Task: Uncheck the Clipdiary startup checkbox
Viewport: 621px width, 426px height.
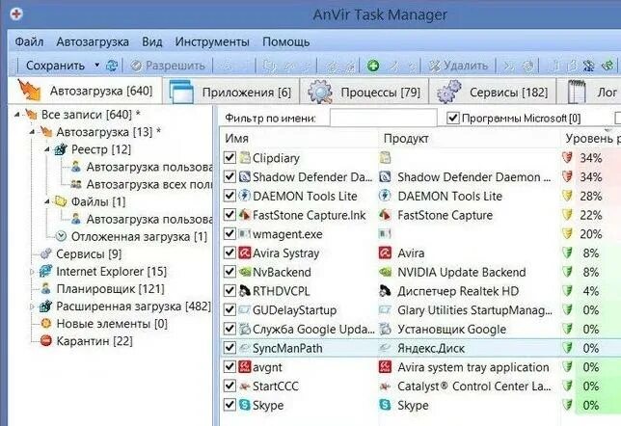Action: point(229,157)
